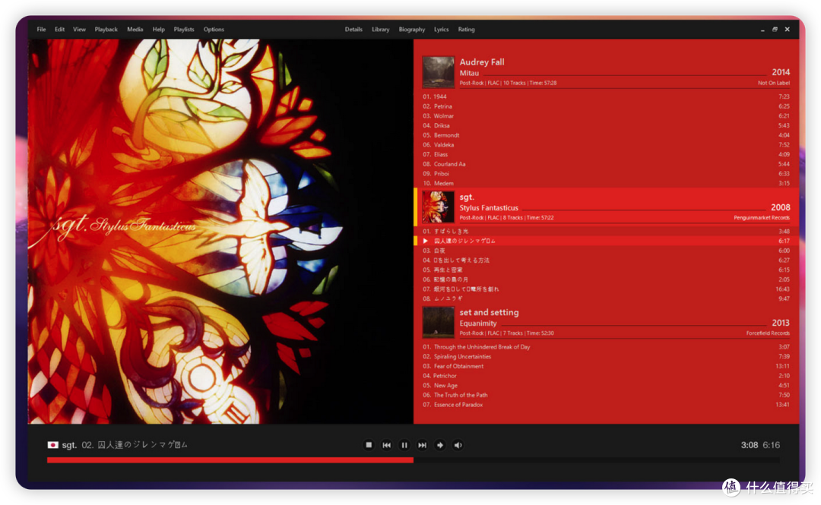Screen dimensions: 821x505
Task: Click the speaker volume icon
Action: pos(458,445)
